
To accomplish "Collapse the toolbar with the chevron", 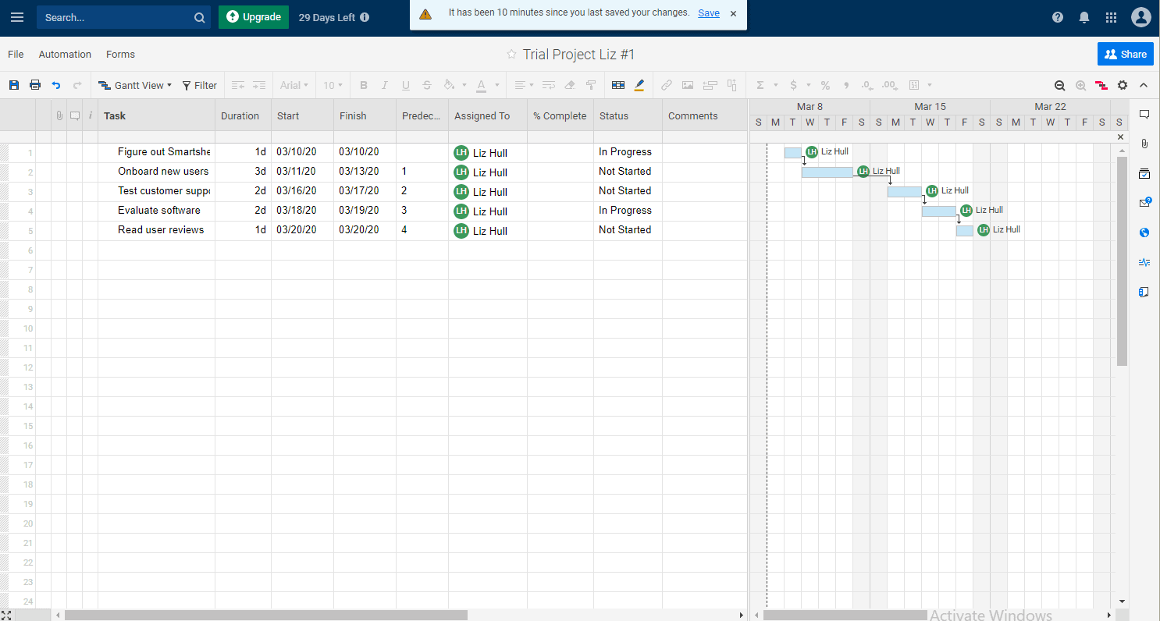I will pyautogui.click(x=1144, y=85).
